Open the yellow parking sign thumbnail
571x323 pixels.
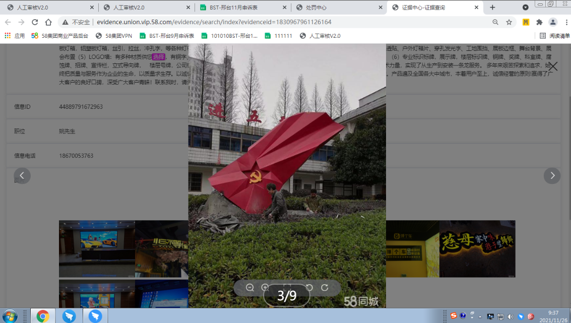(x=413, y=249)
